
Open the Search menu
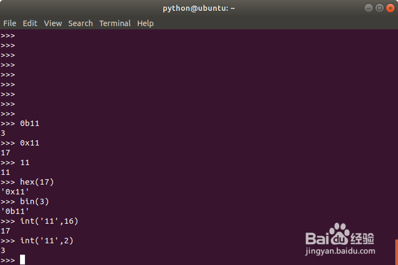(80, 23)
